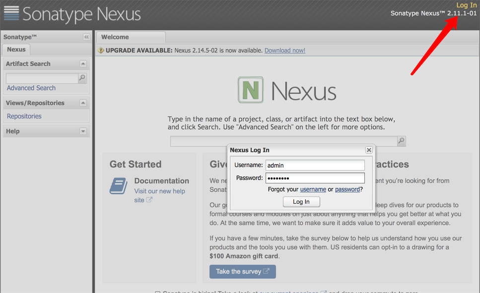
Task: Select the Nexus sidebar tab
Action: [x=16, y=50]
